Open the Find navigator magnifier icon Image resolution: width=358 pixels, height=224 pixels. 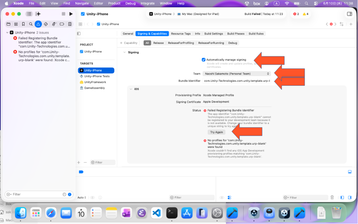(x=31, y=24)
